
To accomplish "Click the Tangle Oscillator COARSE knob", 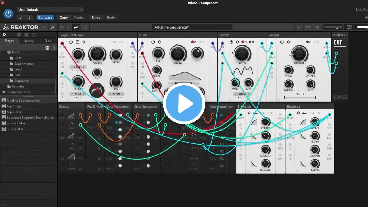I will [x=97, y=53].
